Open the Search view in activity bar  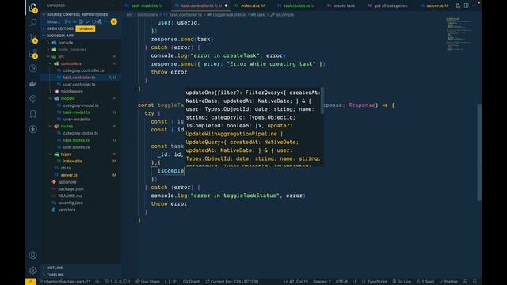pyautogui.click(x=32, y=22)
